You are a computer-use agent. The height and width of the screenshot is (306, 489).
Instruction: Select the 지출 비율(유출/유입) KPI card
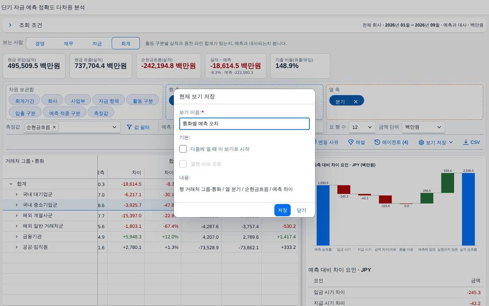[300, 66]
